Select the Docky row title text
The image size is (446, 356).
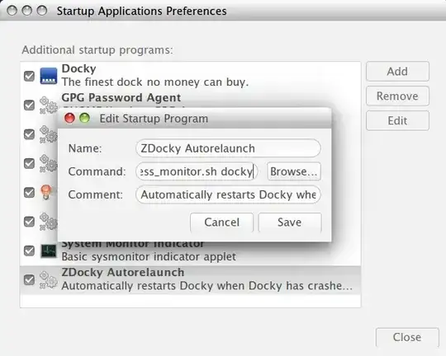pos(78,68)
